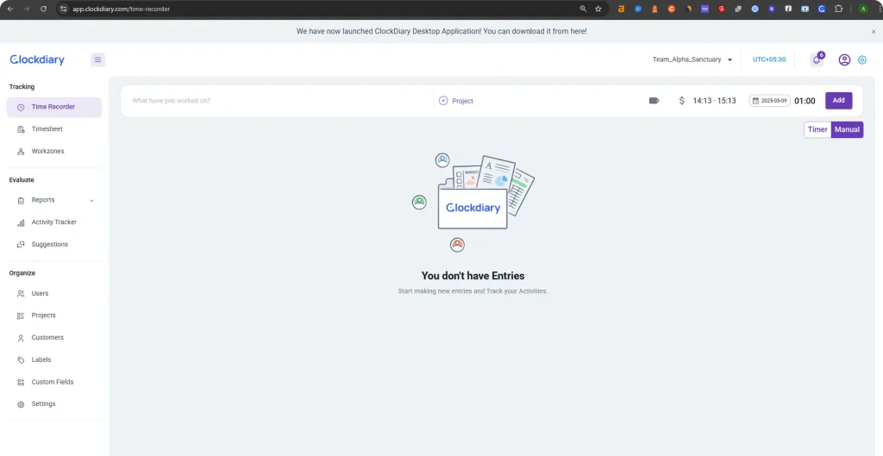
Task: Focus the 'What have you worked on?' field
Action: (277, 101)
